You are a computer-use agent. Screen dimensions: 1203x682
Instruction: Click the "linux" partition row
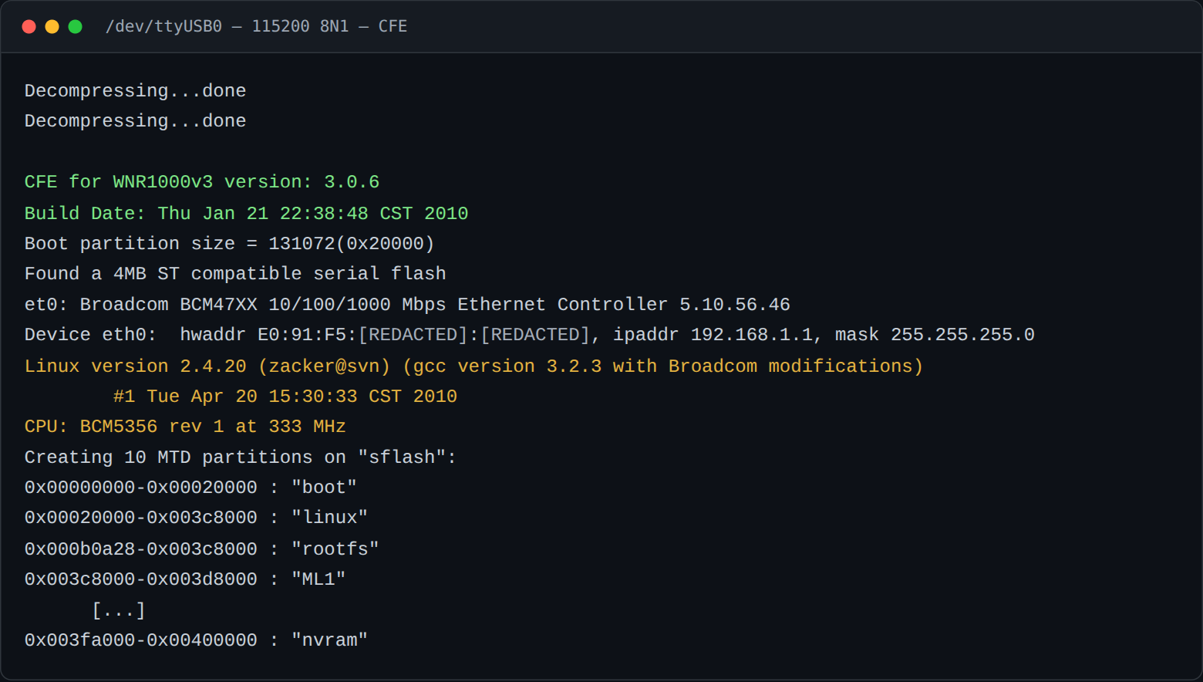197,518
